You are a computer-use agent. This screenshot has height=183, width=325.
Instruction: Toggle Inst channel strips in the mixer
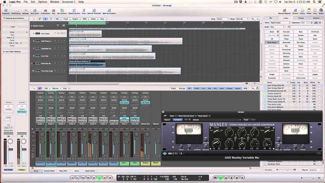[204, 88]
